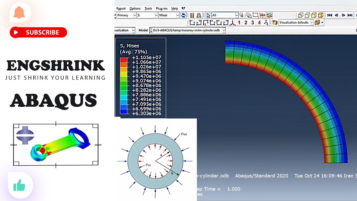Open the Model ODB file path dropdown
Image resolution: width=357 pixels, height=201 pixels.
tap(187, 30)
